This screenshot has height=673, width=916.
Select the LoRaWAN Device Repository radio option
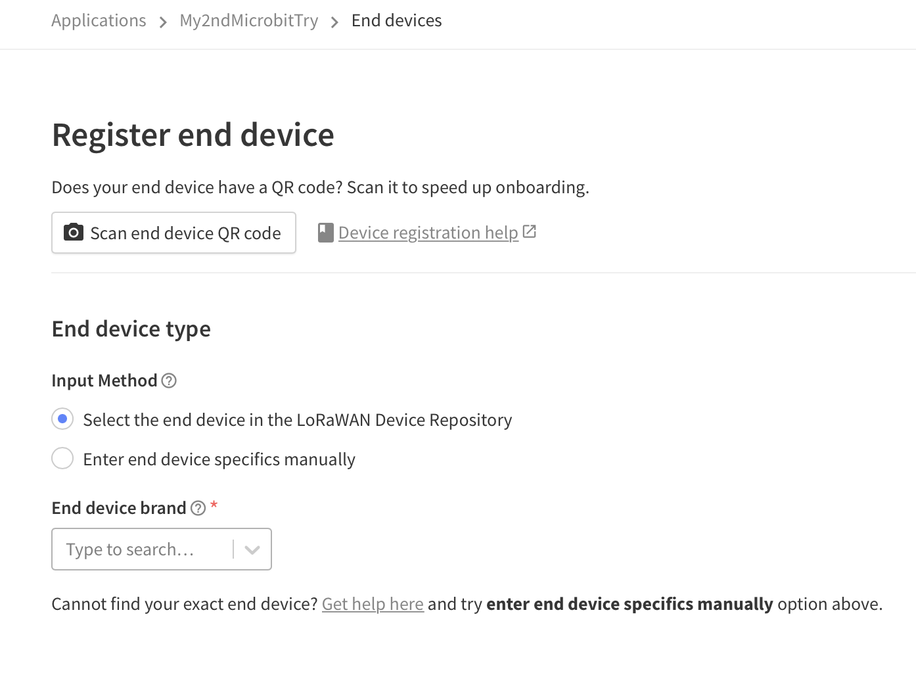click(x=62, y=419)
